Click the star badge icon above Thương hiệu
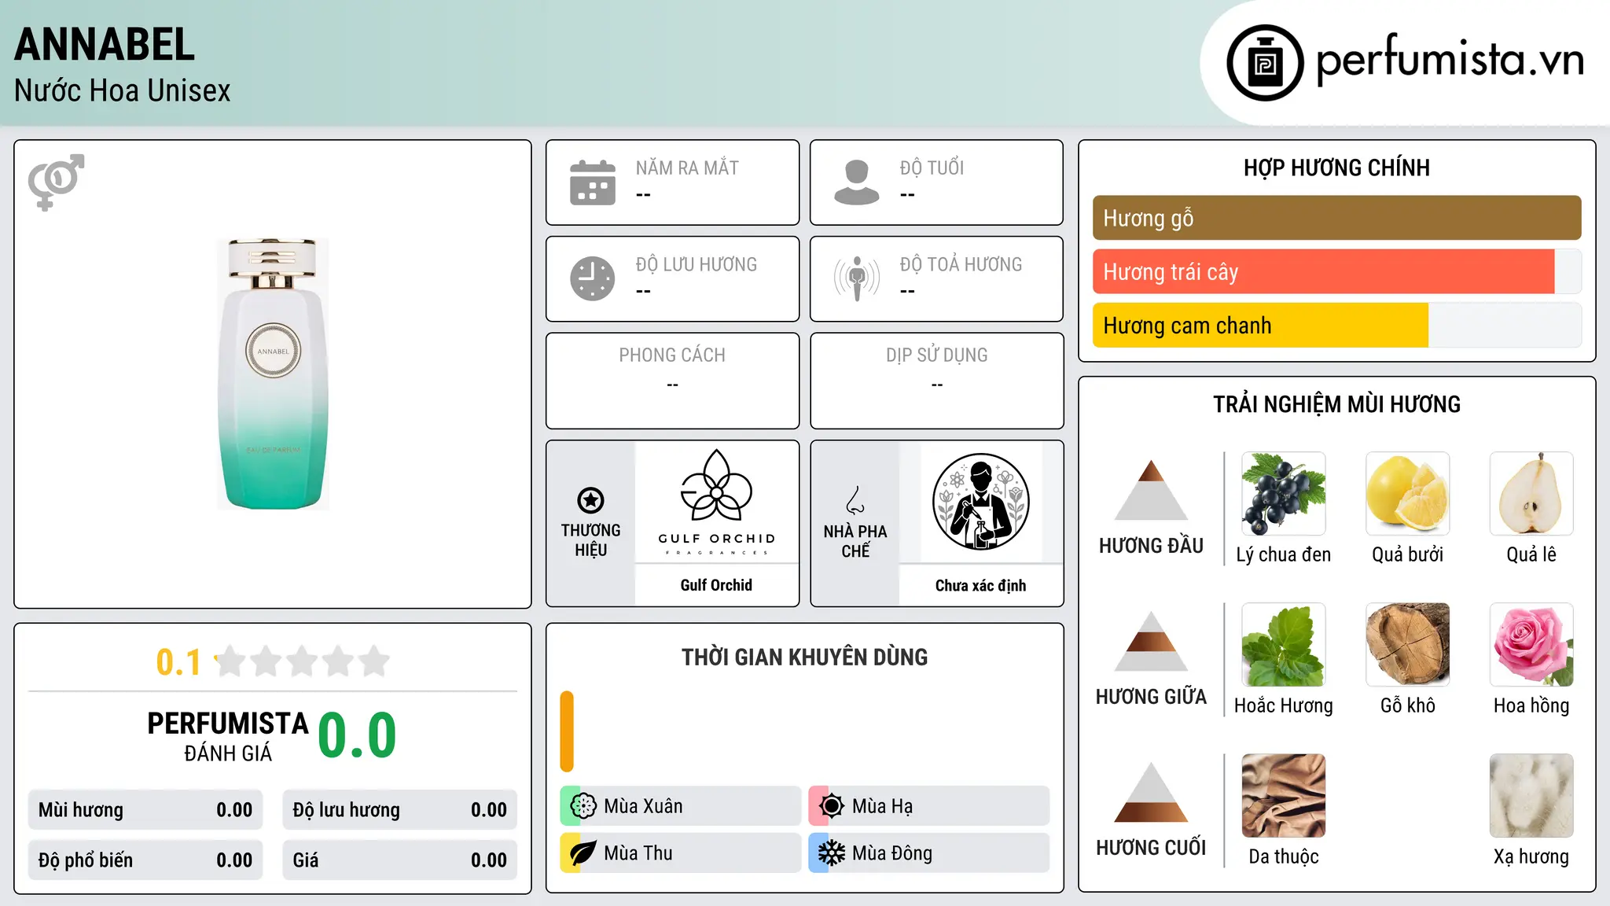This screenshot has width=1610, height=906. [x=590, y=500]
